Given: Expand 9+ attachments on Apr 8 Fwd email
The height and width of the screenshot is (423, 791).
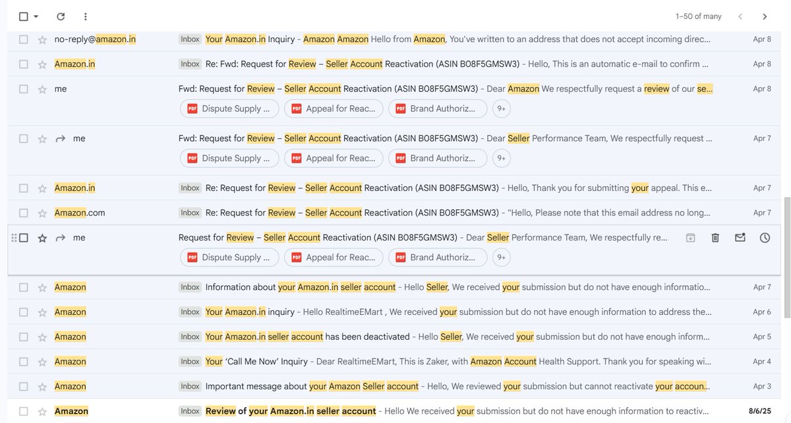Looking at the screenshot, I should click(x=502, y=109).
